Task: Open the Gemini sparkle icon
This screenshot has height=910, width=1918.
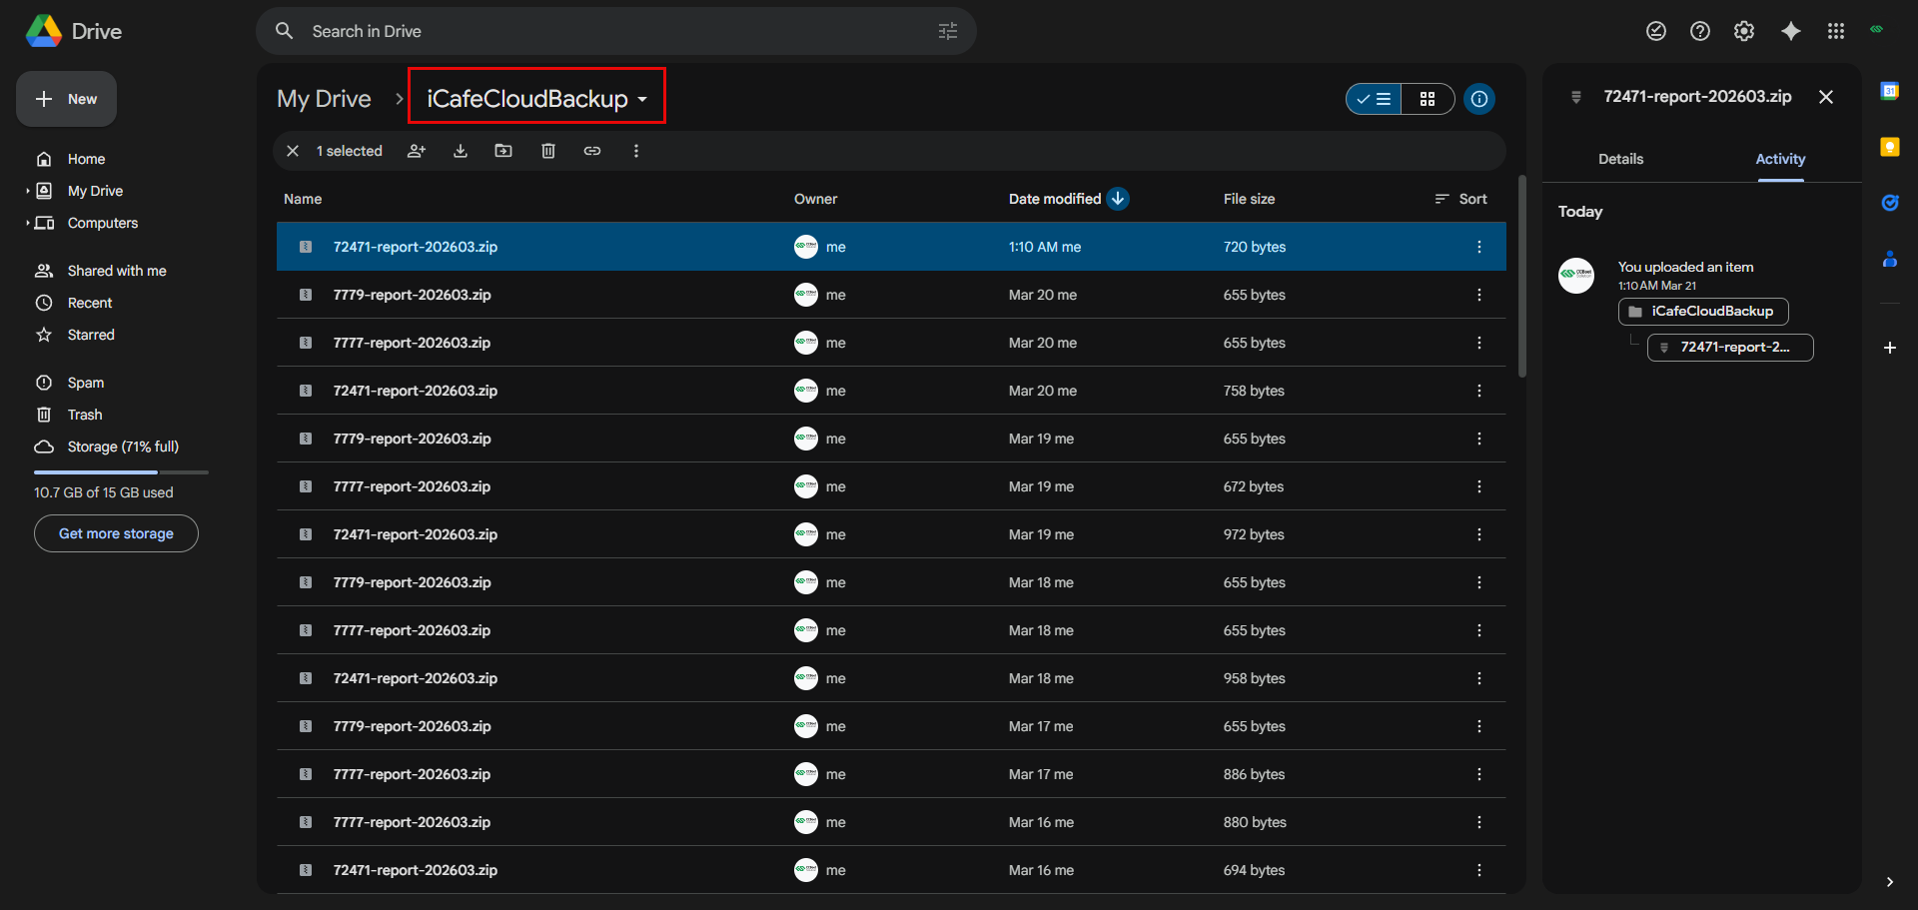Action: [1791, 31]
